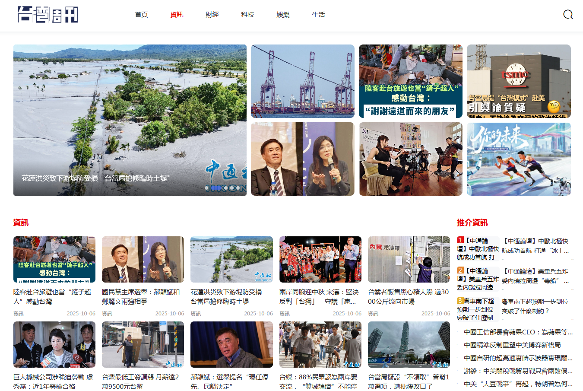Switch to the 生活 section
Screen dimensions: 583x391
tap(318, 15)
